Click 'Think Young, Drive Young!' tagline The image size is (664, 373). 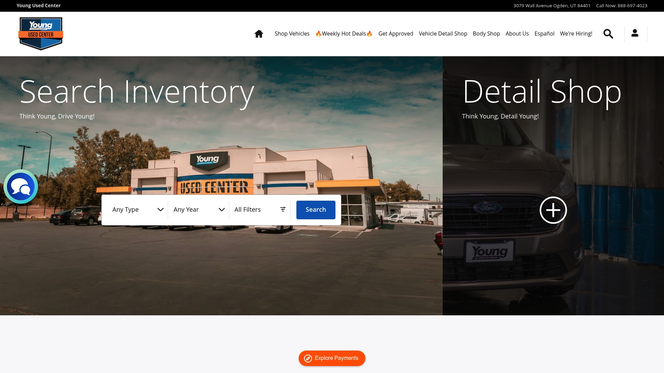point(57,116)
